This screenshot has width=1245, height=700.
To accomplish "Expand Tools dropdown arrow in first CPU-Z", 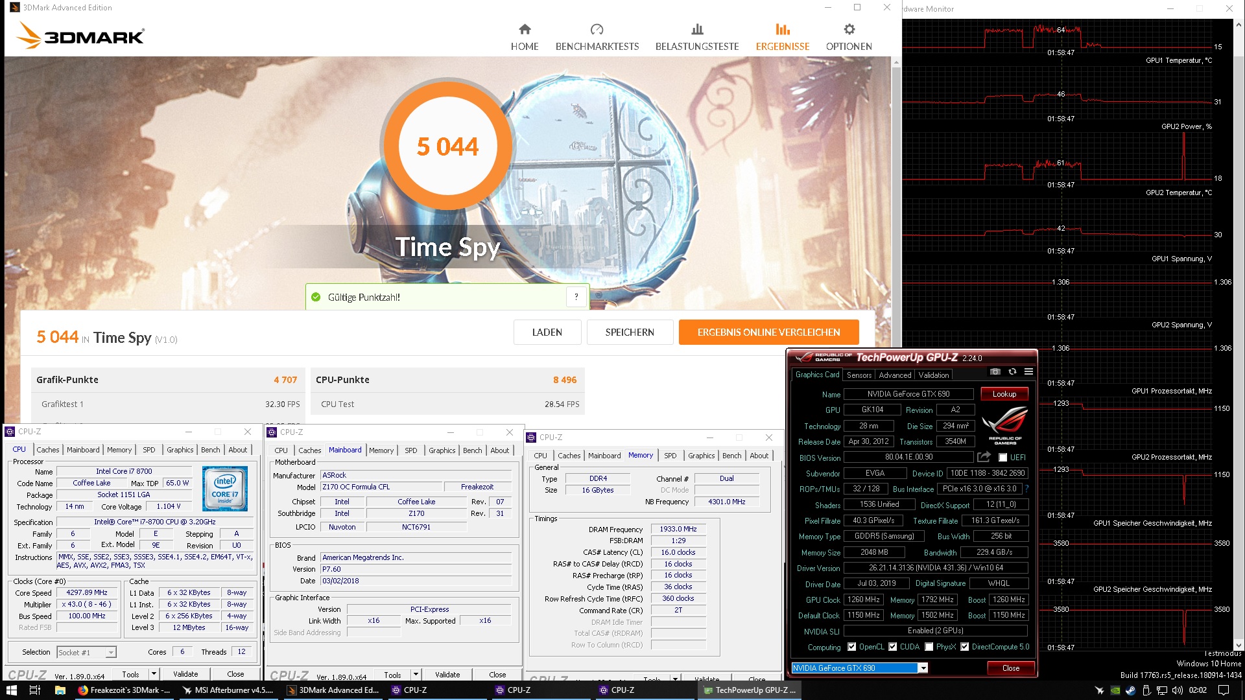I will [x=154, y=674].
